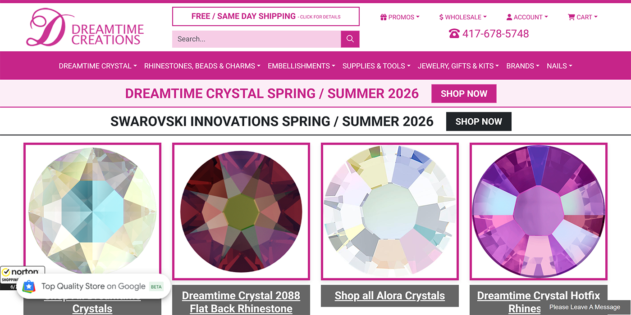Click pink Shop Now for Dreamtime Crystal

pyautogui.click(x=464, y=94)
